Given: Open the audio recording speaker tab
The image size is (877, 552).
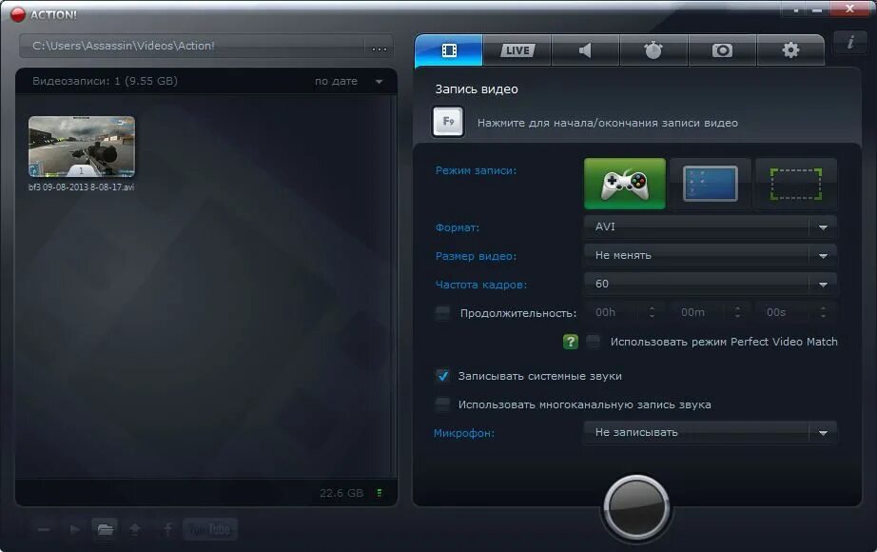Looking at the screenshot, I should [x=585, y=50].
